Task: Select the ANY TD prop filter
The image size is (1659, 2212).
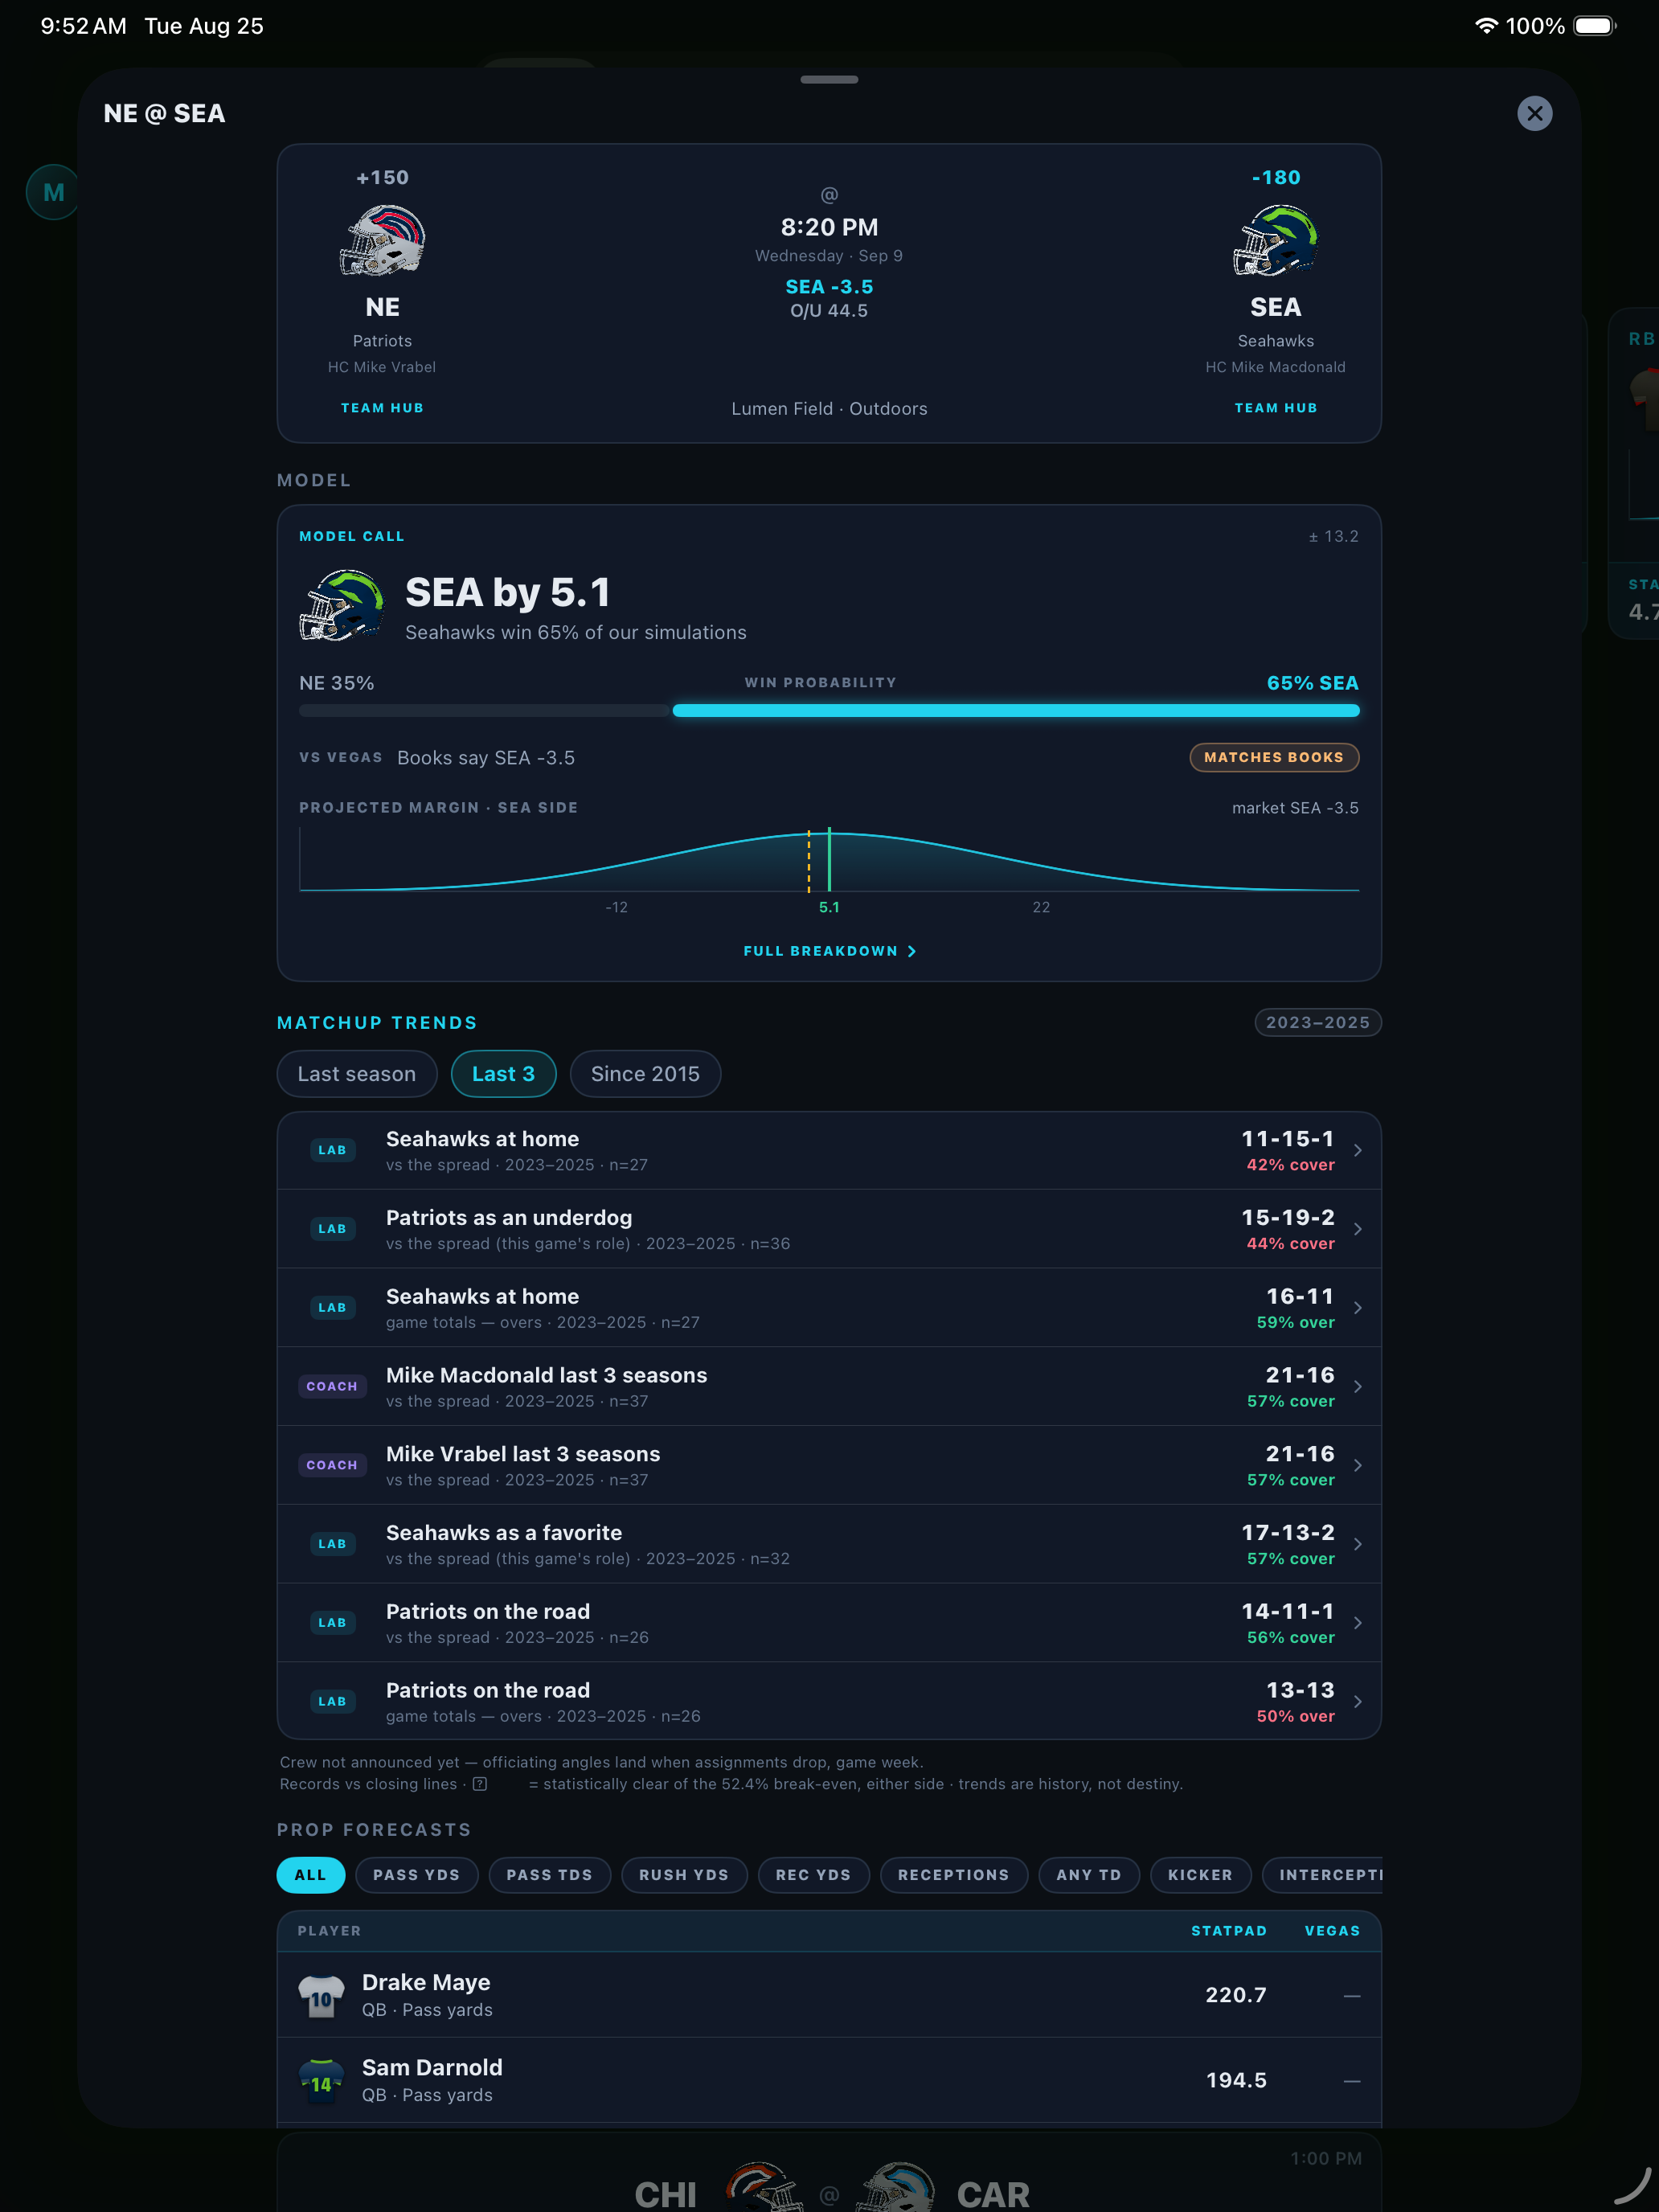Action: 1088,1875
